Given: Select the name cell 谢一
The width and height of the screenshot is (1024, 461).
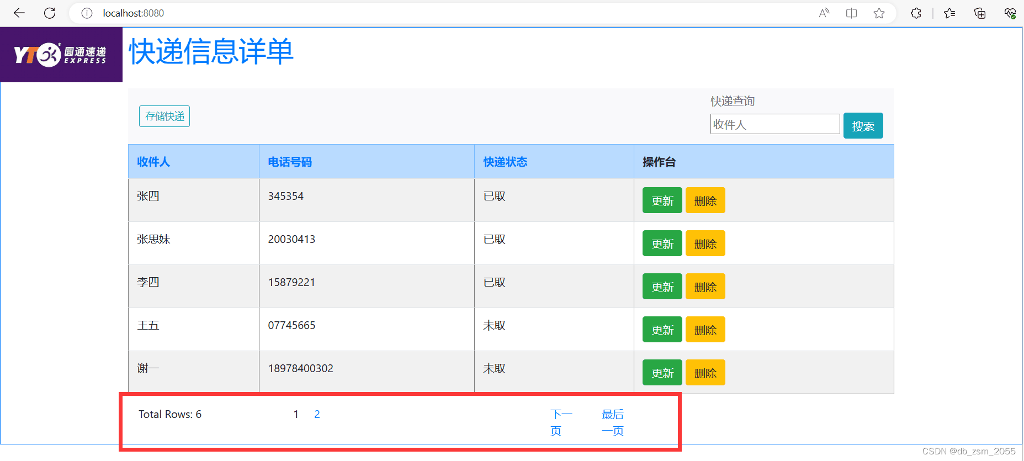Looking at the screenshot, I should point(148,368).
